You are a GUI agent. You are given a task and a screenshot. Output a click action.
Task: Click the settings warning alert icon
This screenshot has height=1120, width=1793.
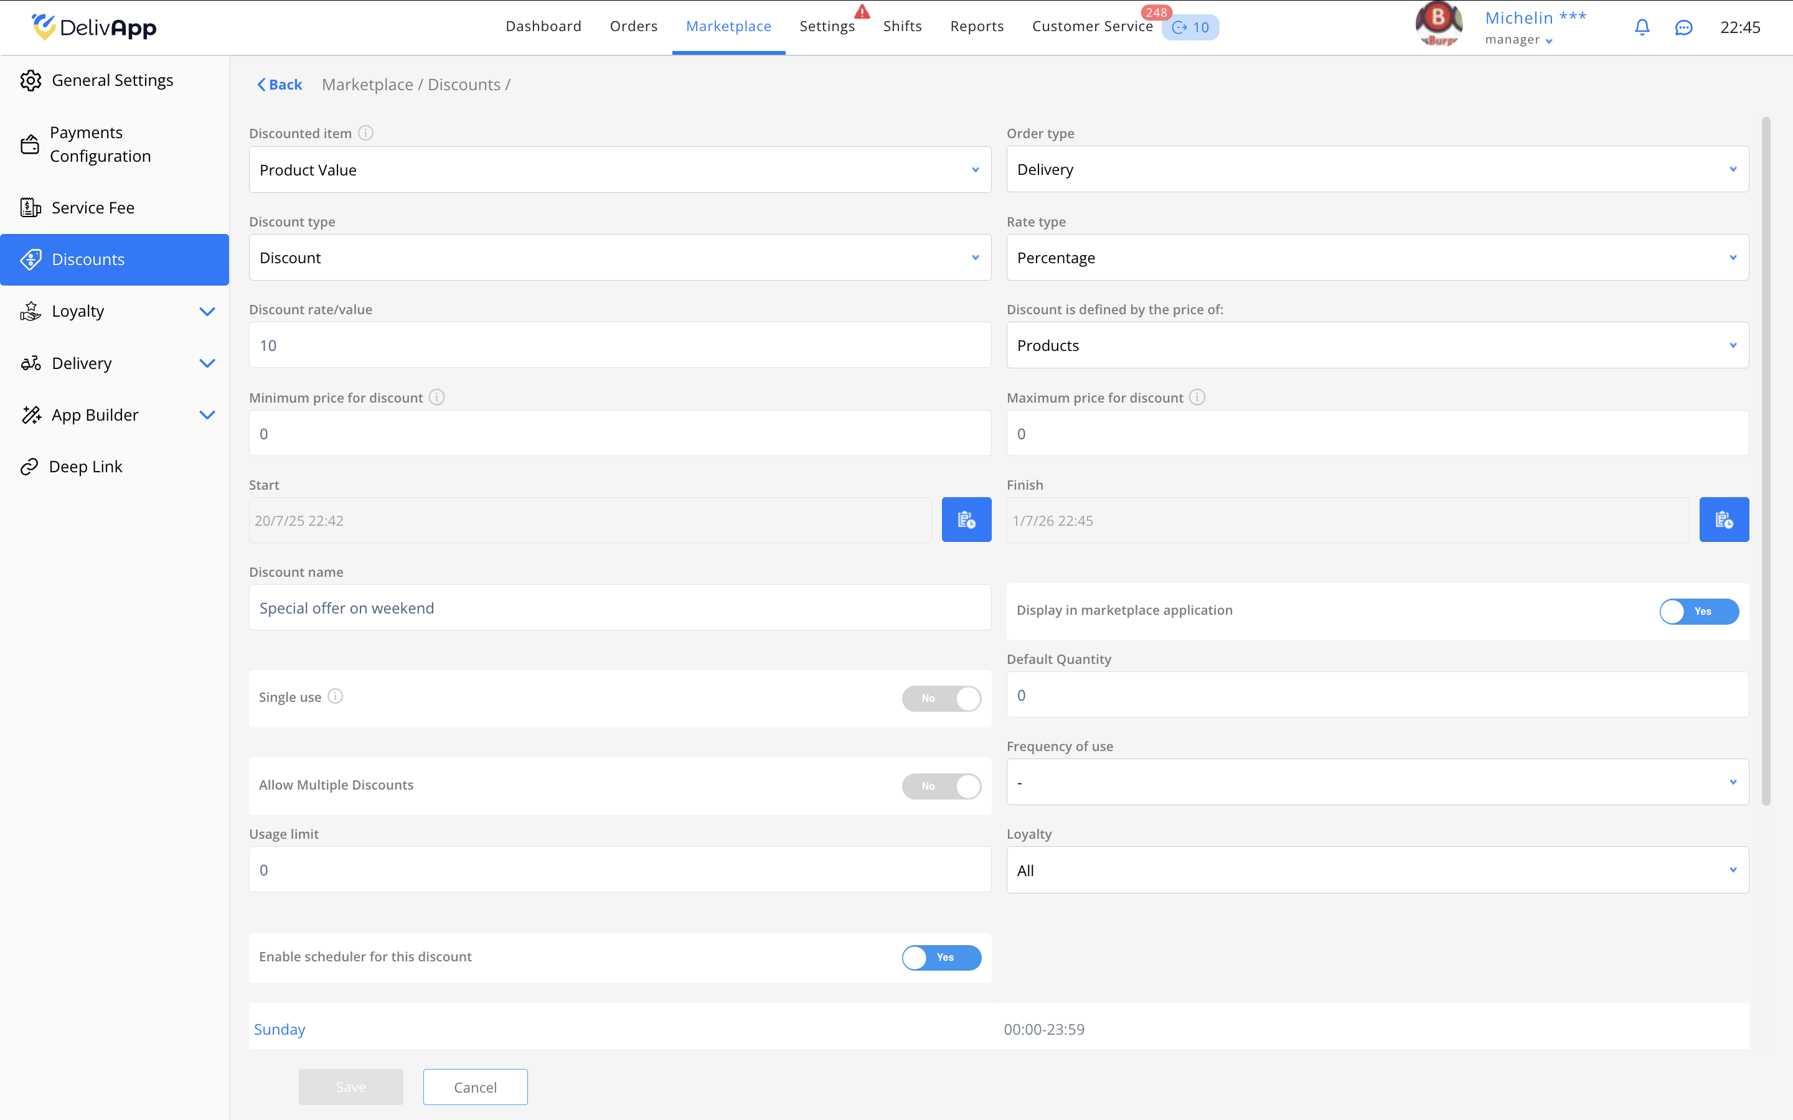click(862, 12)
